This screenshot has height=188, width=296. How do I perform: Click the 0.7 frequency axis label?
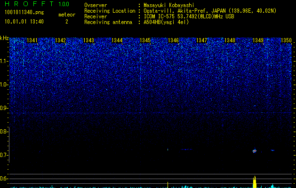coord(4,155)
